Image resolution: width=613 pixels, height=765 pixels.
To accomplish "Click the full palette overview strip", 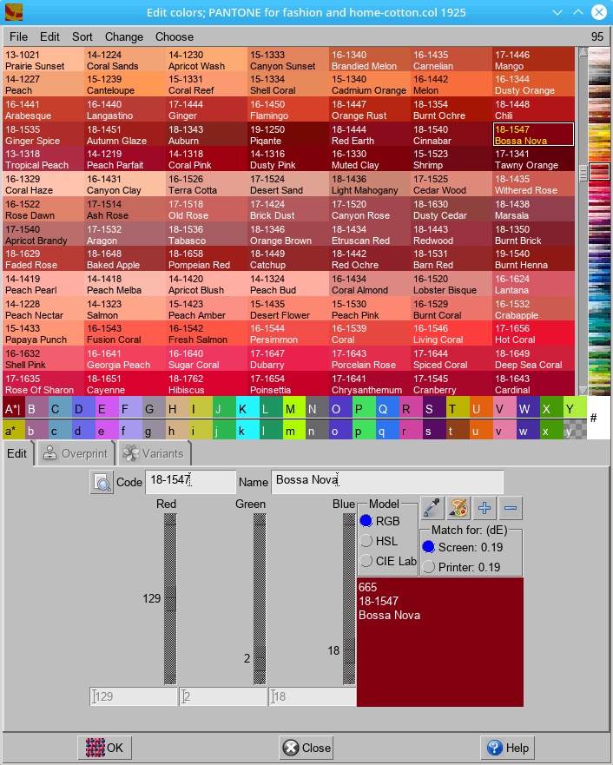I will 599,221.
